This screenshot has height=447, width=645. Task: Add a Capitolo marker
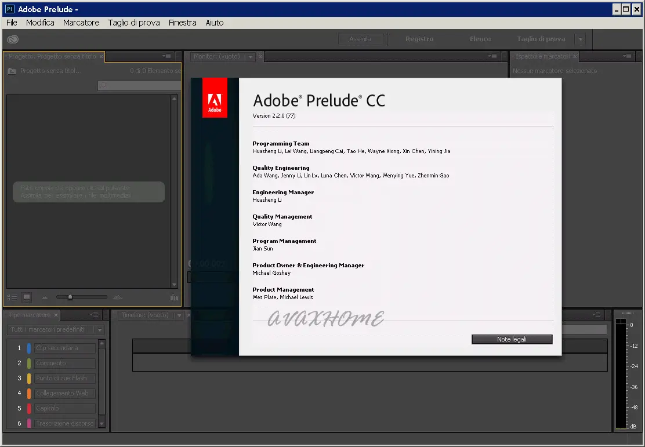point(65,409)
